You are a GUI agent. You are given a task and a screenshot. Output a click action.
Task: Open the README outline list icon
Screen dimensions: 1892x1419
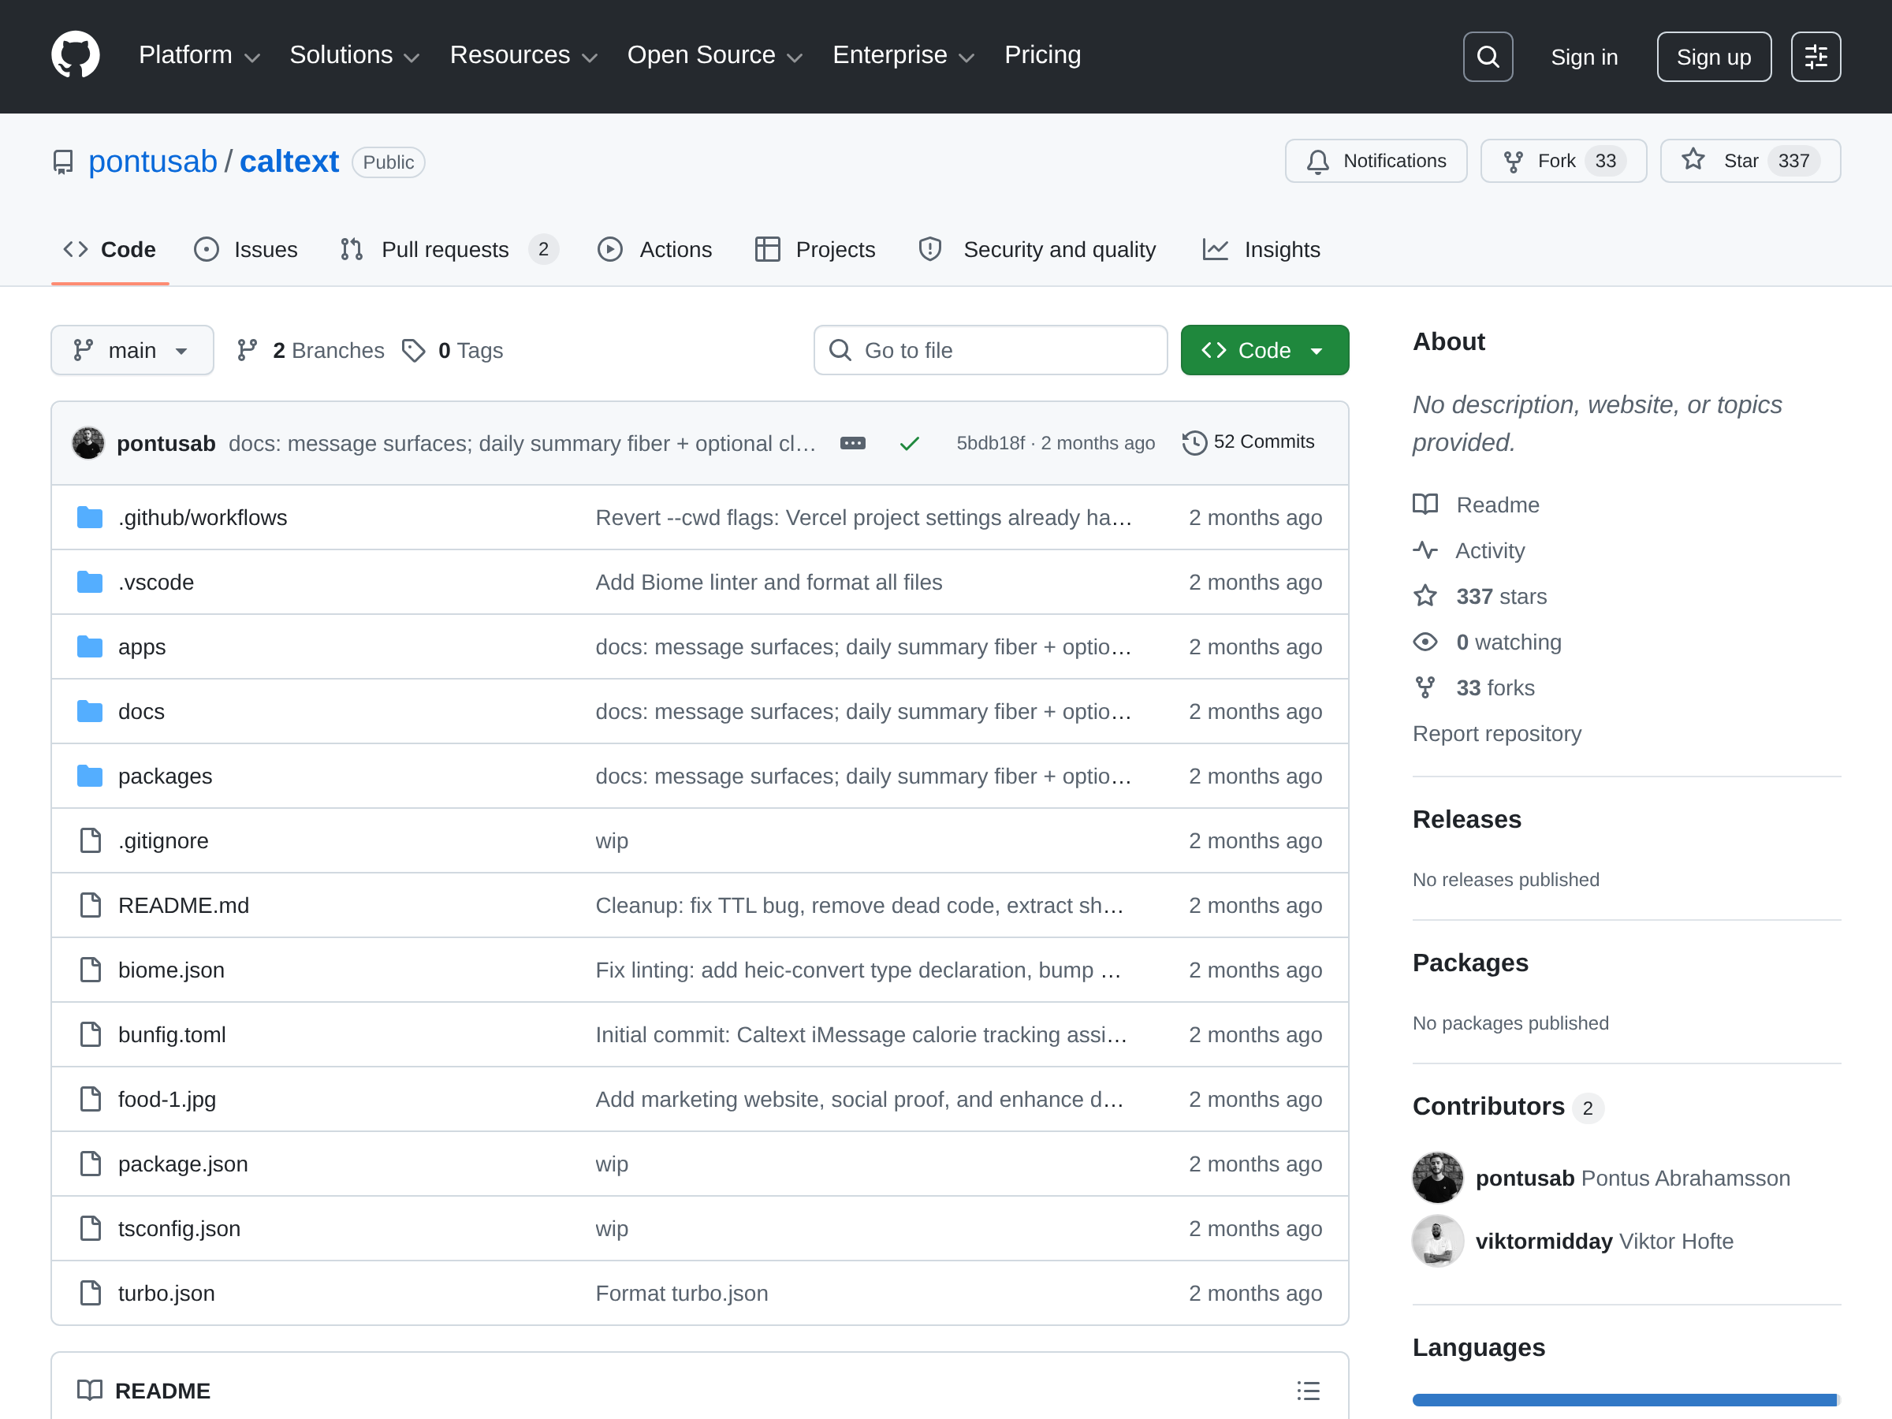coord(1308,1391)
